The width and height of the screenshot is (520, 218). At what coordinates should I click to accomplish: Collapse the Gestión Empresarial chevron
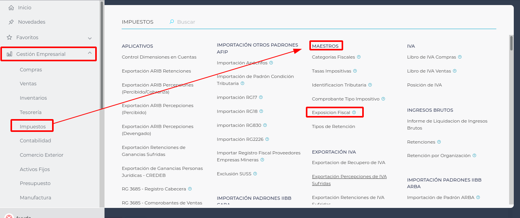(90, 54)
